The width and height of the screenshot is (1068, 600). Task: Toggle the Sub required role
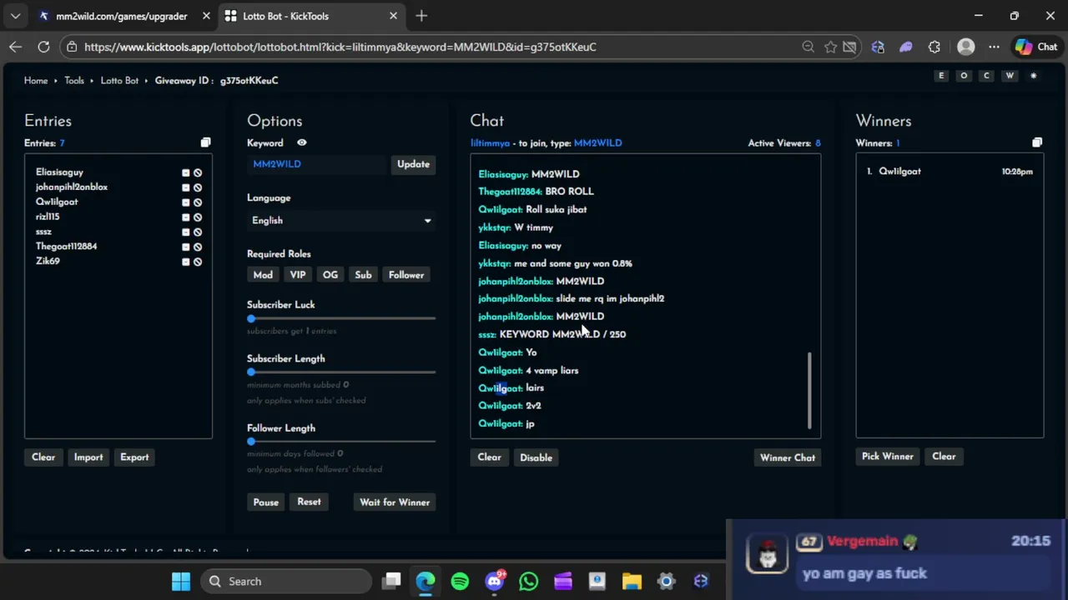click(x=363, y=275)
